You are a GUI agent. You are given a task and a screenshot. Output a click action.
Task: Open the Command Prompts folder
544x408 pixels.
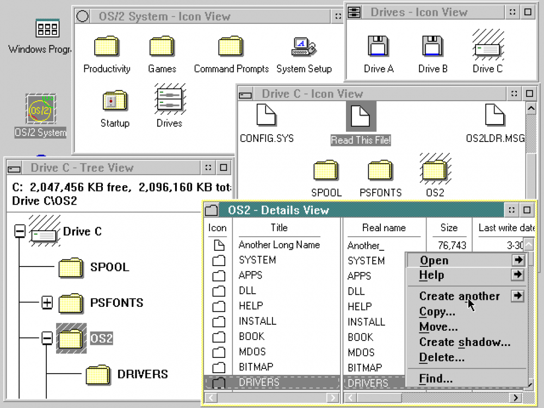231,47
